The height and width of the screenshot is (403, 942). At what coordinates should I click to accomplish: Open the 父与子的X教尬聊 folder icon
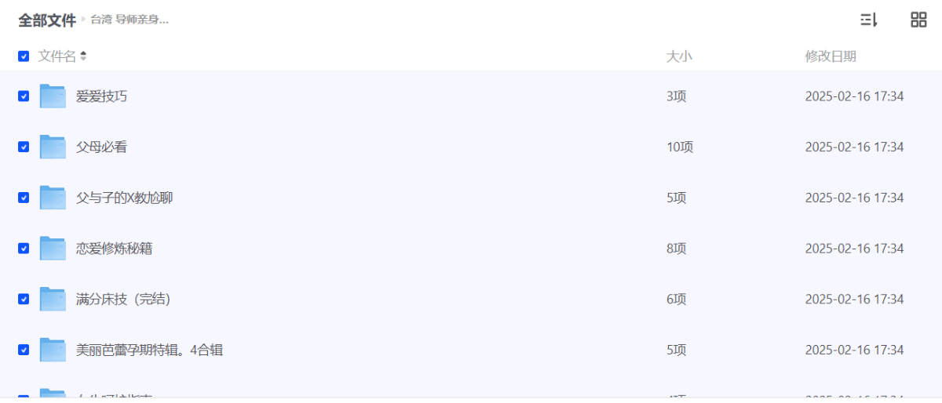[53, 198]
